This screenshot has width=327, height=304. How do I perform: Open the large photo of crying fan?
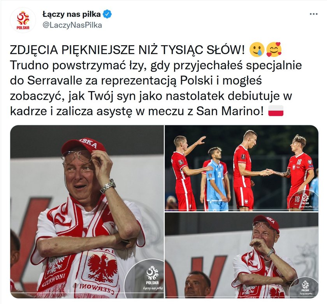click(87, 211)
